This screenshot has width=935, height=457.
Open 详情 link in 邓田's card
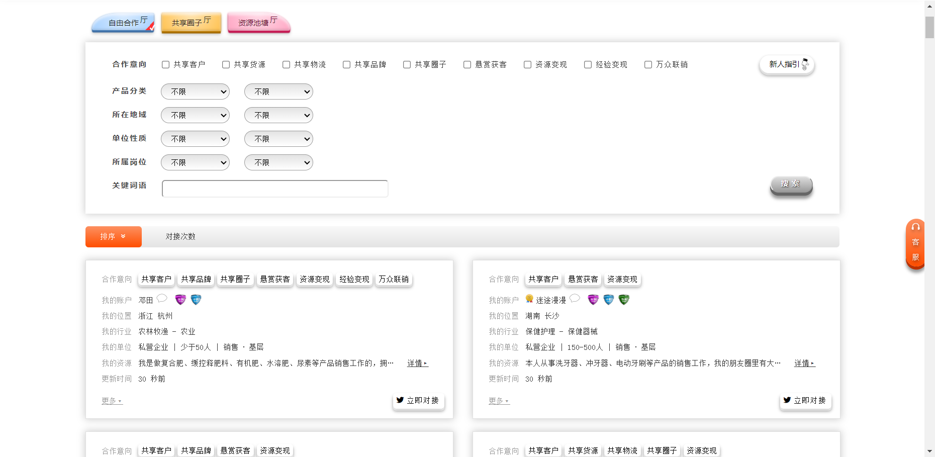[417, 363]
